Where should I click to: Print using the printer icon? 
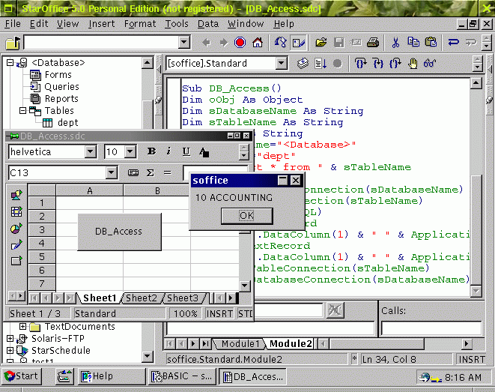click(373, 42)
